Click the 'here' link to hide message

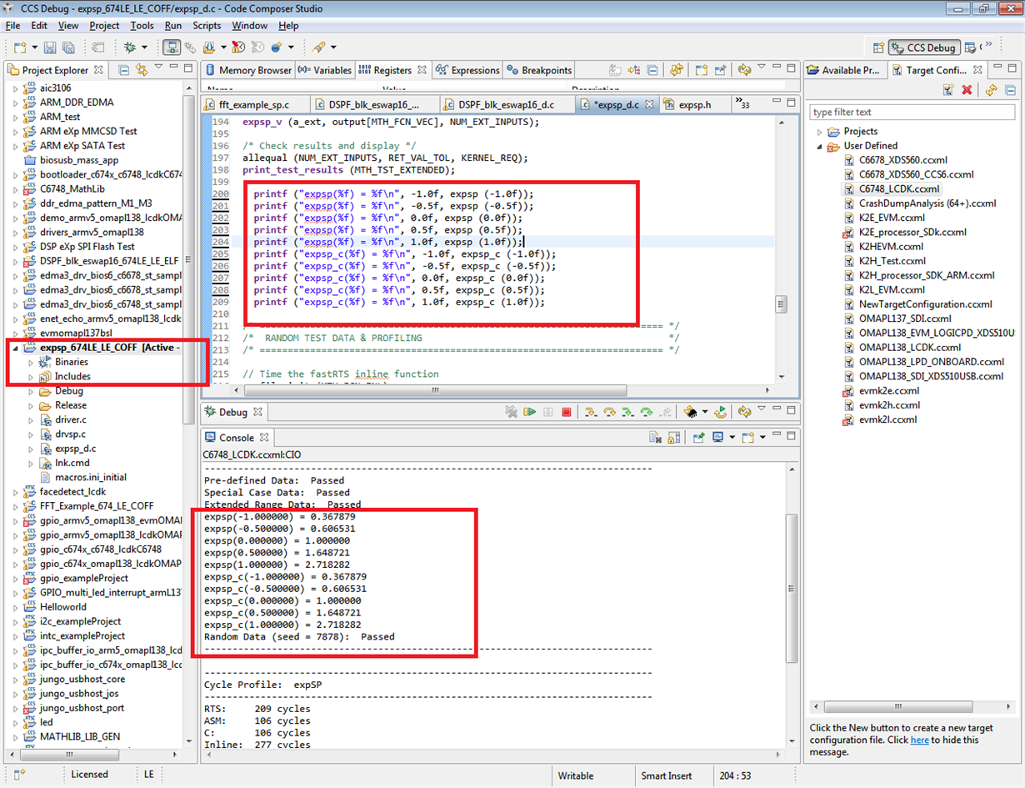pos(919,740)
